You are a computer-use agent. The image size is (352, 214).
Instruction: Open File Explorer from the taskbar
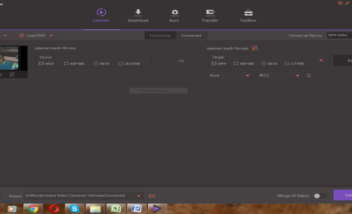tap(95, 209)
